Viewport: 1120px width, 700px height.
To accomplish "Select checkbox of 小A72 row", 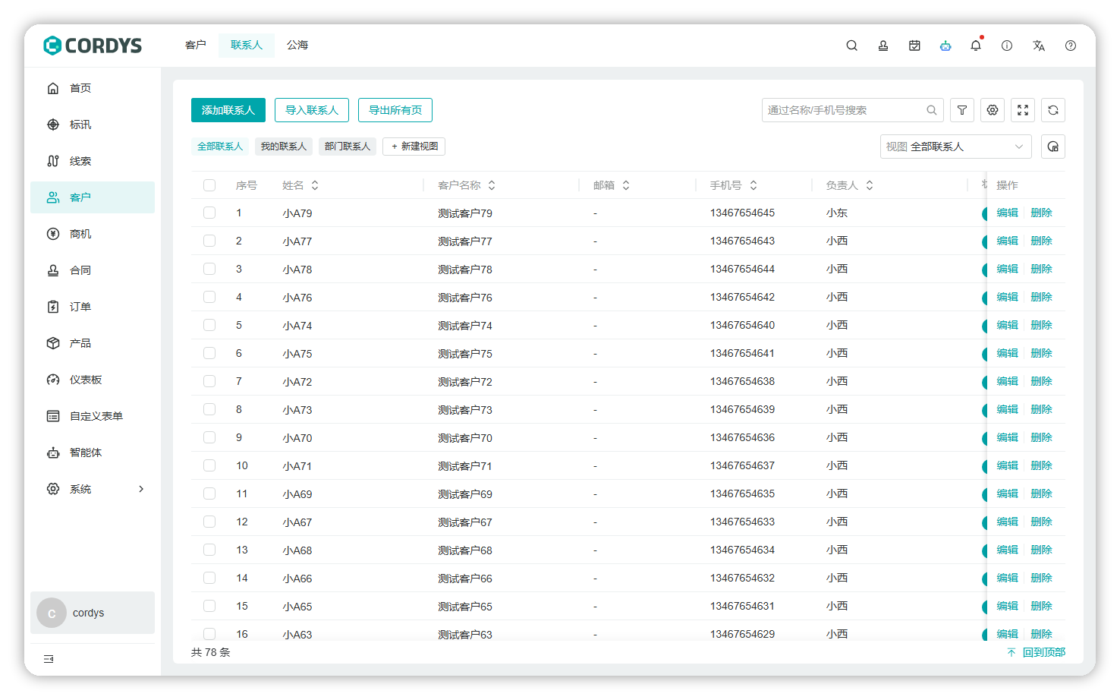I will click(x=209, y=381).
